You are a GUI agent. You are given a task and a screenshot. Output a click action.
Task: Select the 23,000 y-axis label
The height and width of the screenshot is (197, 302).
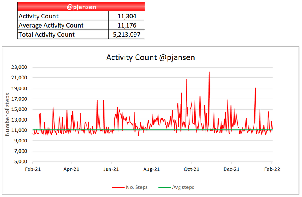coord(19,67)
